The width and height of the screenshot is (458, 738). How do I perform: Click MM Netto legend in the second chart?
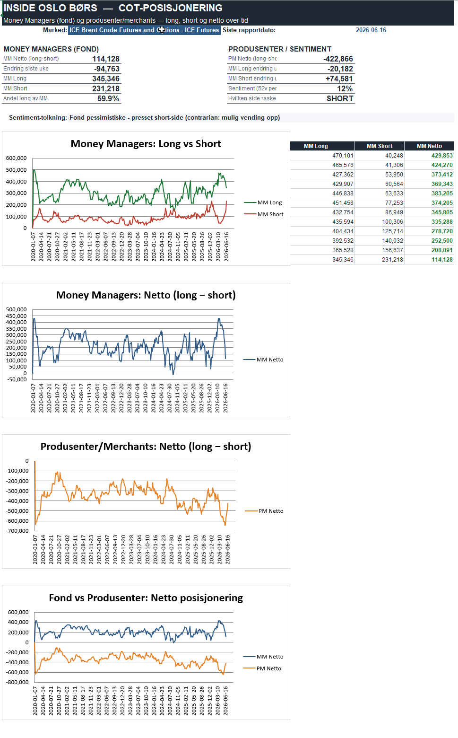point(263,360)
